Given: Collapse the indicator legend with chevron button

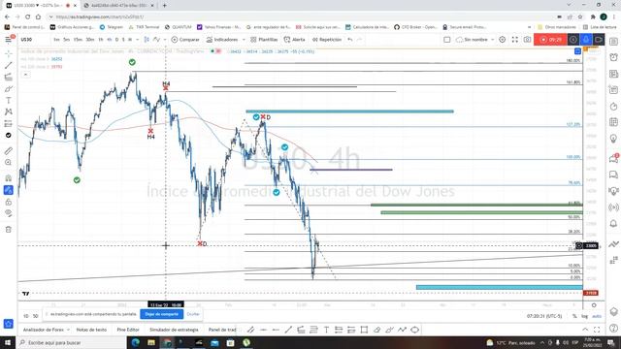Looking at the screenshot, I should [x=25, y=75].
